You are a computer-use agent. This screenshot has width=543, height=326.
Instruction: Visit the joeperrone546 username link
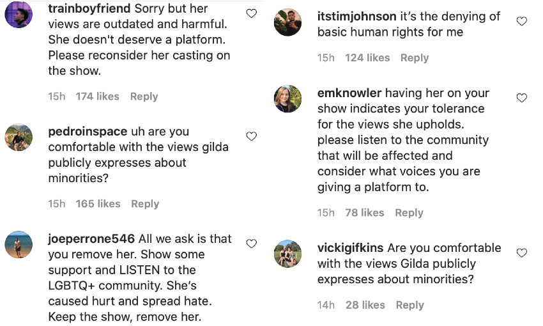click(x=91, y=239)
